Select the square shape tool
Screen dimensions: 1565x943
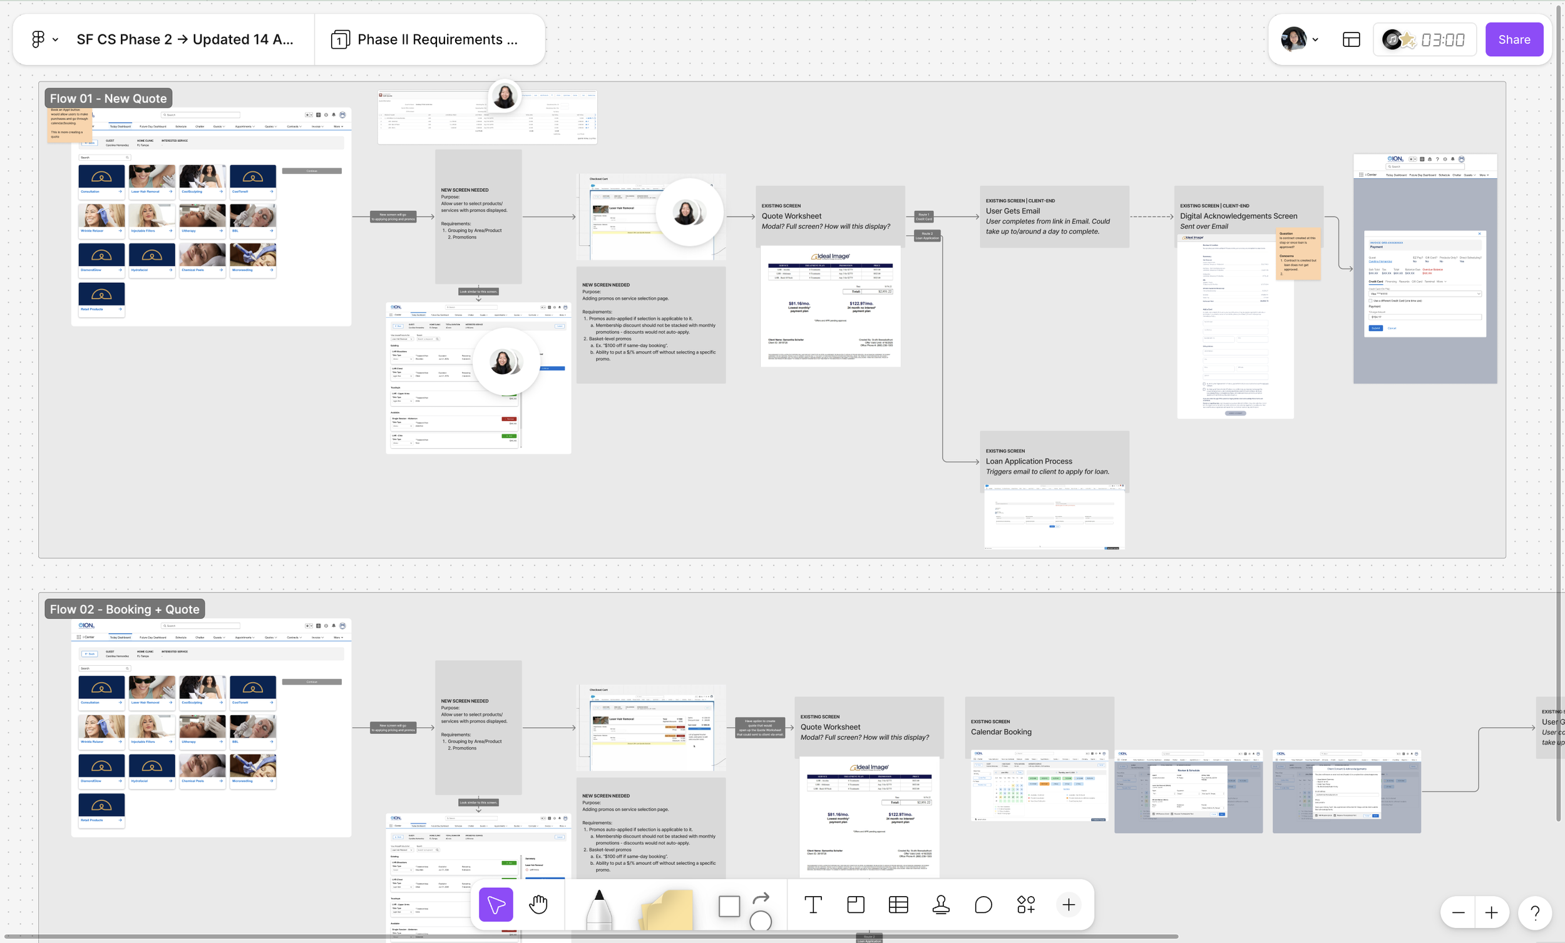pos(729,905)
